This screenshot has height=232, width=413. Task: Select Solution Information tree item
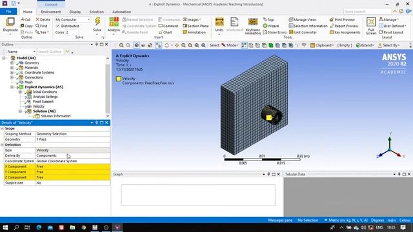[55, 116]
